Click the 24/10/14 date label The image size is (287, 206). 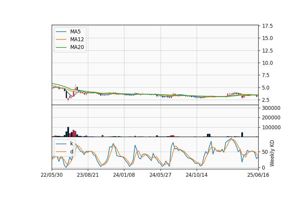197,175
